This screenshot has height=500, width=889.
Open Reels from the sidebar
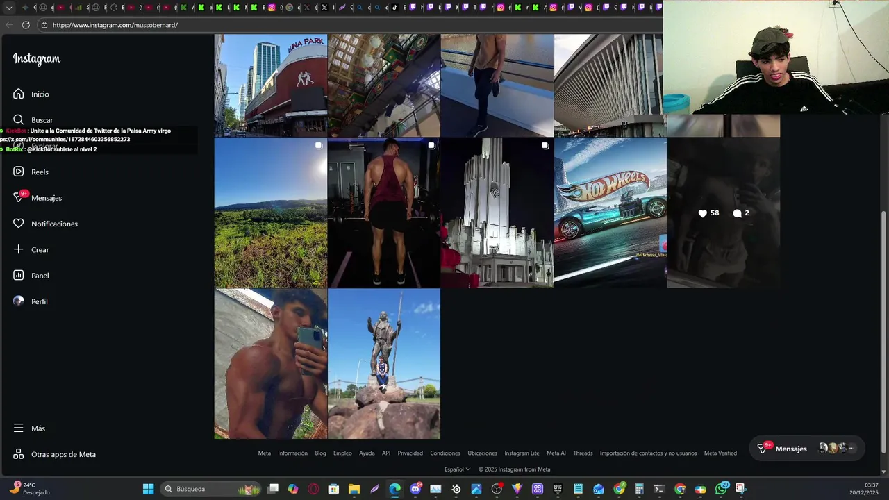point(31,172)
